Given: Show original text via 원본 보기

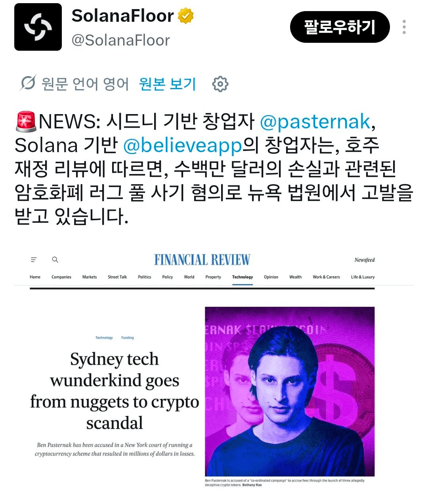Looking at the screenshot, I should (x=167, y=84).
